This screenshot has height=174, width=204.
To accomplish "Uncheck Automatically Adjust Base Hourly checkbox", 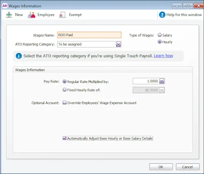I will (x=64, y=138).
